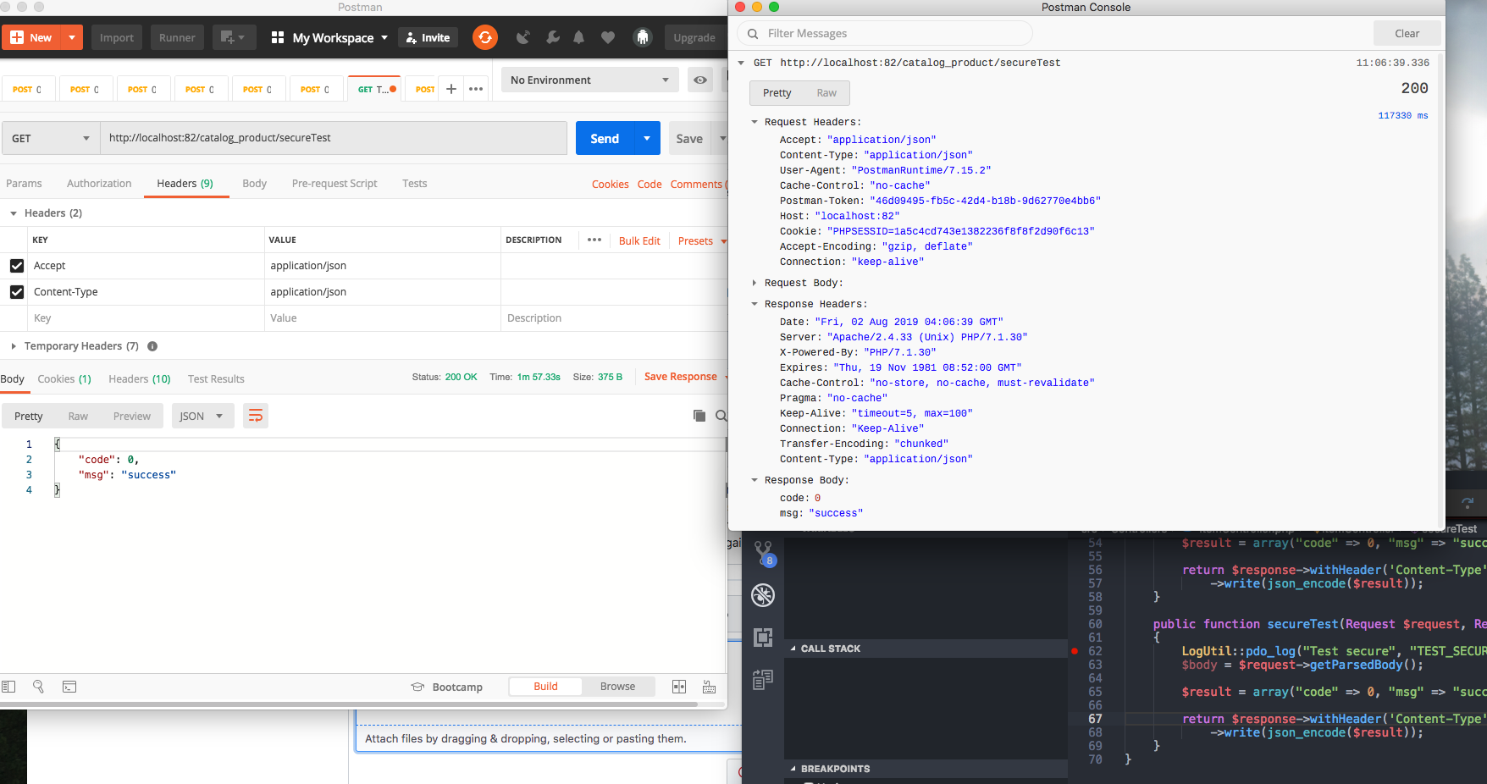Open Find with the bottom-left magnifier icon

pos(38,687)
